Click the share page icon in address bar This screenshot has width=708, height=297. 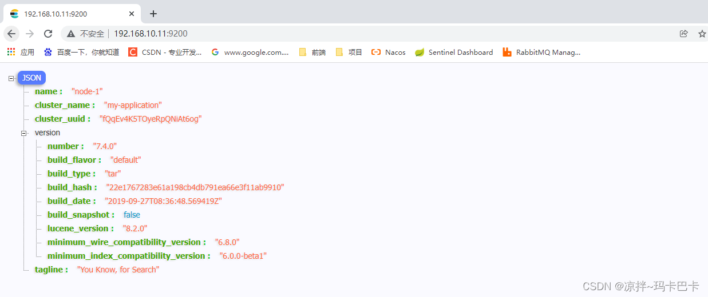point(683,34)
